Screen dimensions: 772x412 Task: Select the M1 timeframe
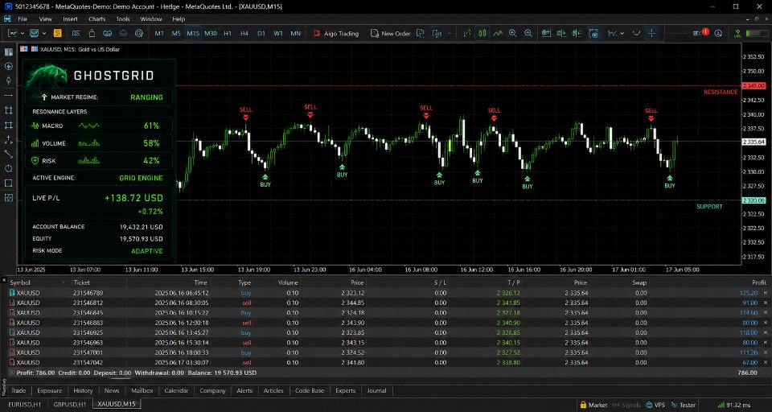(159, 34)
